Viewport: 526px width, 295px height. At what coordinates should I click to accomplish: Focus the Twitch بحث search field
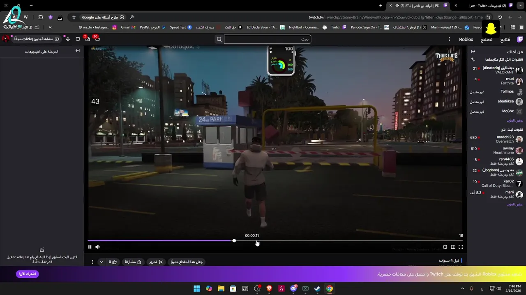point(267,39)
